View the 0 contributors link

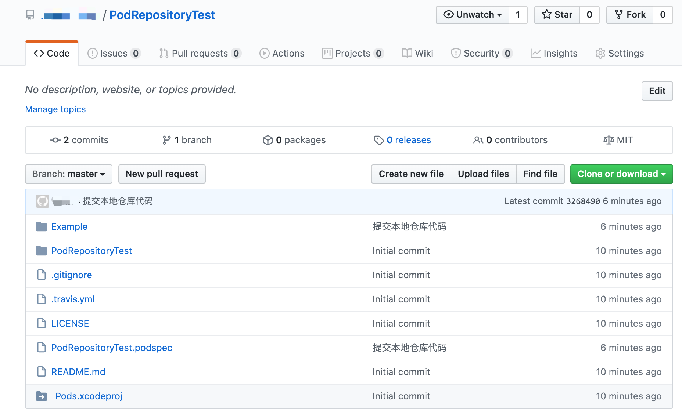(x=510, y=140)
